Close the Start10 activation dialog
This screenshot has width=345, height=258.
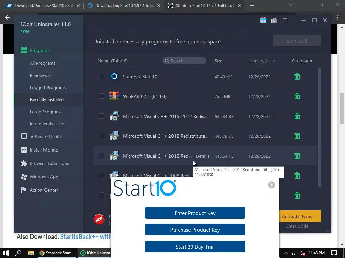click(x=271, y=185)
